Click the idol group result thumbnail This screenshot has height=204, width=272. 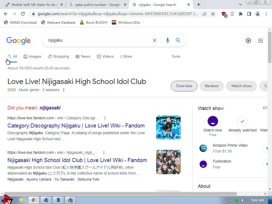[x=168, y=162]
